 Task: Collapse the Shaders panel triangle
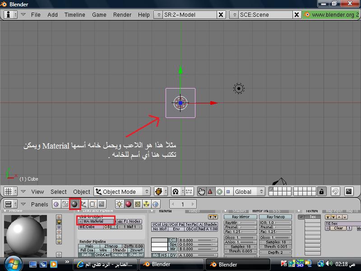click(x=226, y=211)
